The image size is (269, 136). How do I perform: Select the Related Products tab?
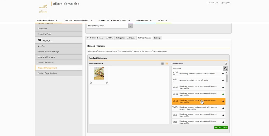pos(145,38)
